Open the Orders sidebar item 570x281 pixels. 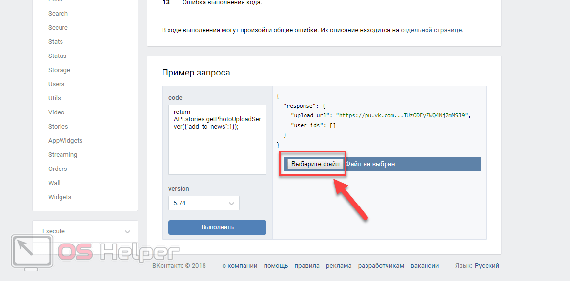pos(58,169)
